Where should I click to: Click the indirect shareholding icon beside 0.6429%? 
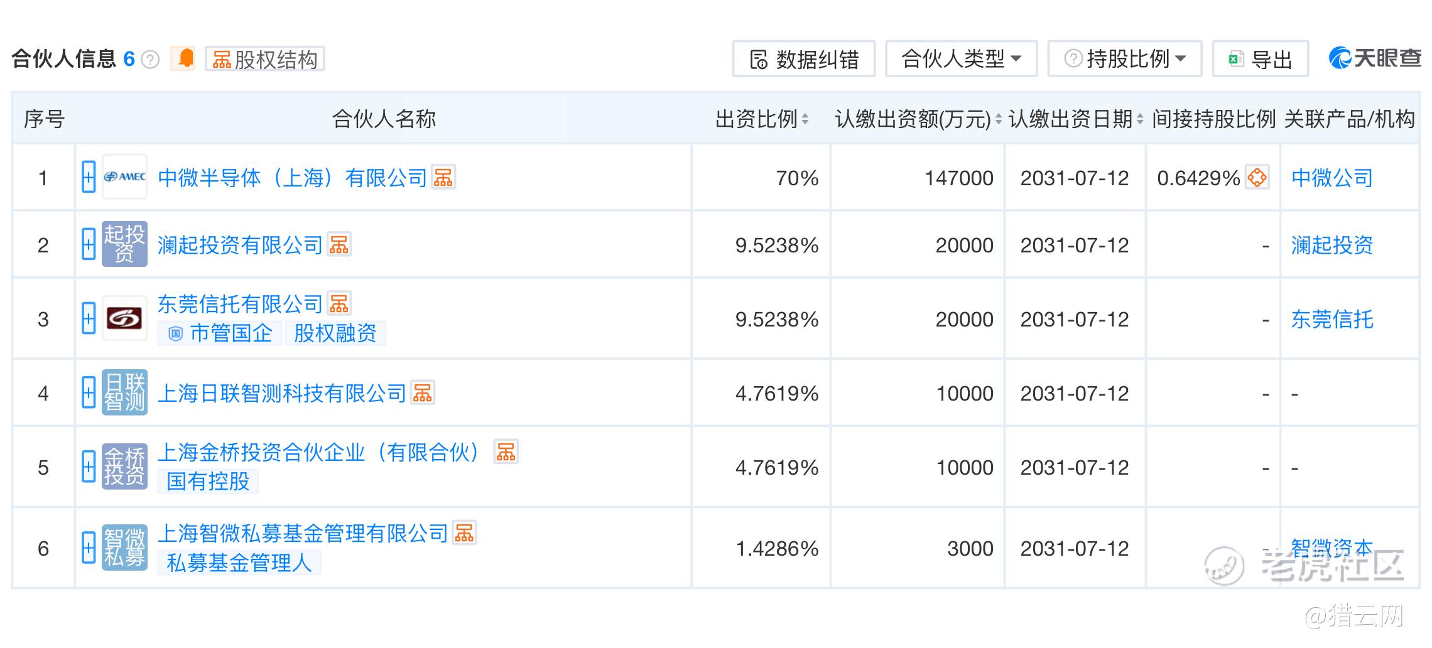[1257, 178]
